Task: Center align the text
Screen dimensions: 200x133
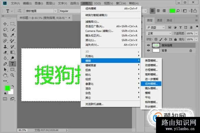Action: [158, 11]
